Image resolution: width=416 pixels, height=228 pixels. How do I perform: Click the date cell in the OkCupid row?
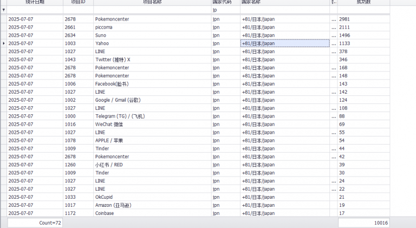coord(35,197)
